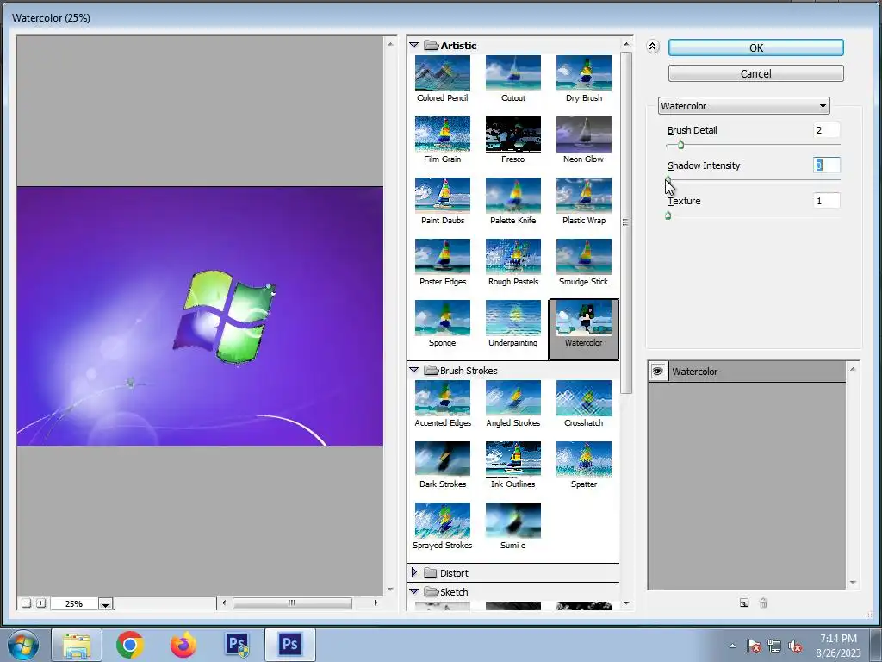The height and width of the screenshot is (662, 882).
Task: Apply the Dry Brush filter
Action: 584,73
